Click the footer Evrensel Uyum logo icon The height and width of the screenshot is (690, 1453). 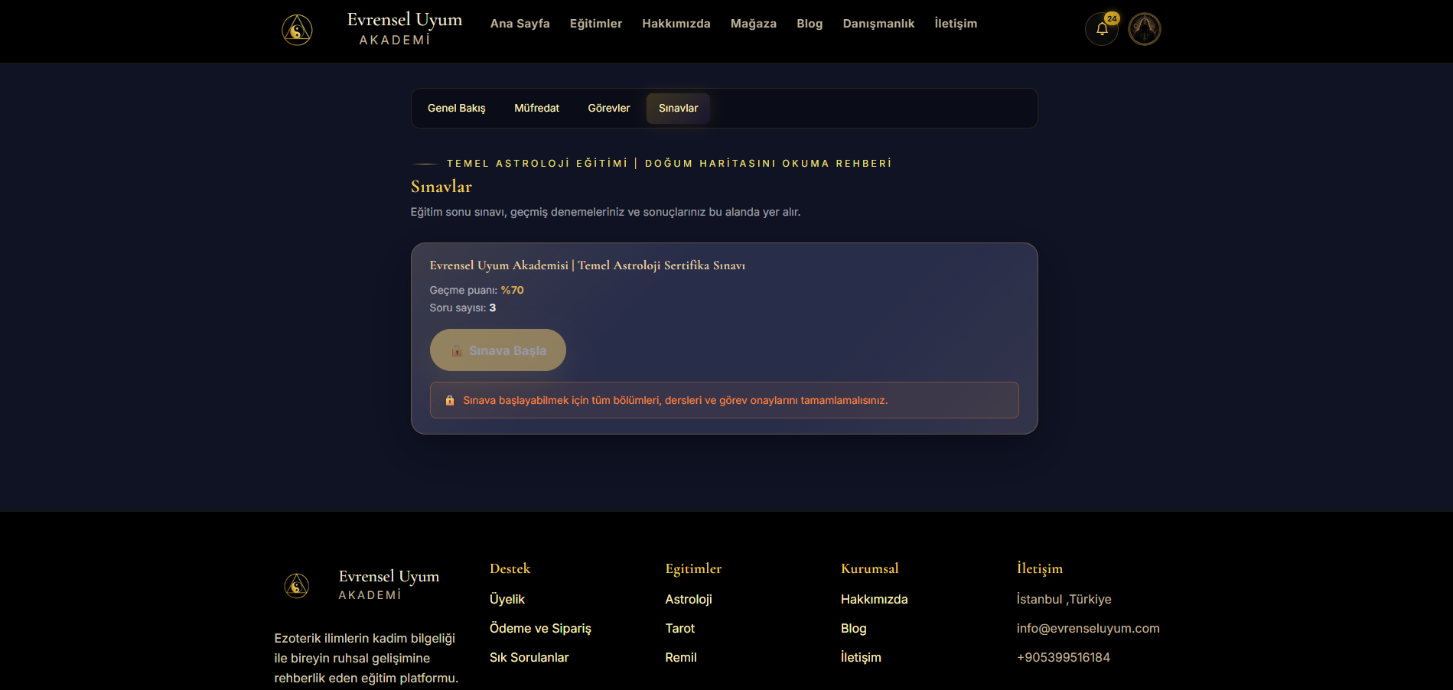point(297,586)
